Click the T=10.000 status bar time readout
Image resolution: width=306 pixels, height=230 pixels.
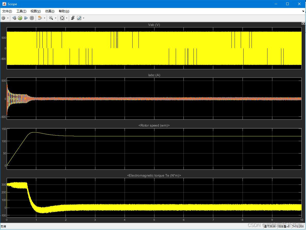pos(298,226)
